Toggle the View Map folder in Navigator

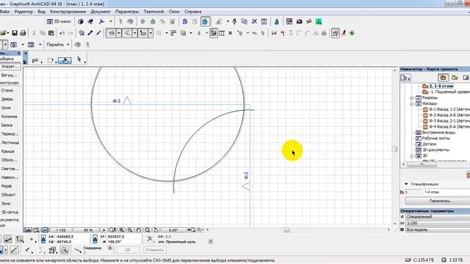pyautogui.click(x=455, y=78)
